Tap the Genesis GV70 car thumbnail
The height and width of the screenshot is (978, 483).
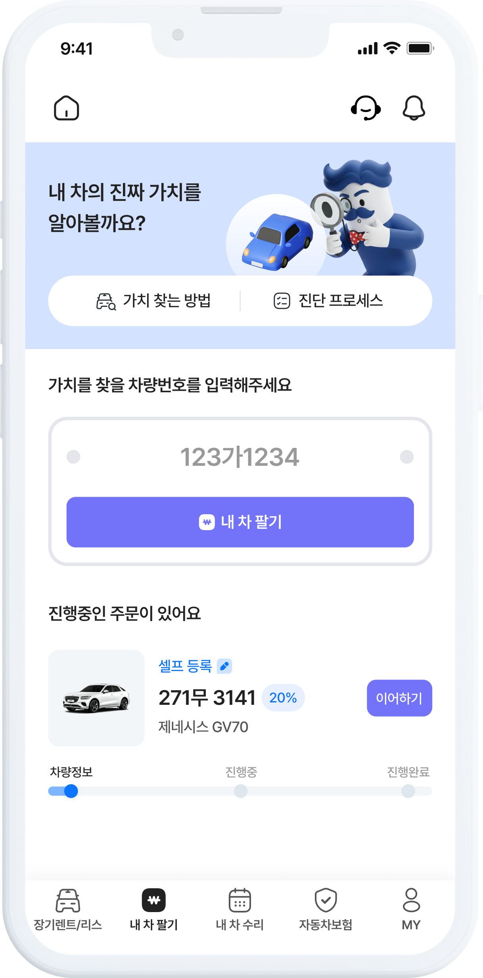pyautogui.click(x=96, y=698)
